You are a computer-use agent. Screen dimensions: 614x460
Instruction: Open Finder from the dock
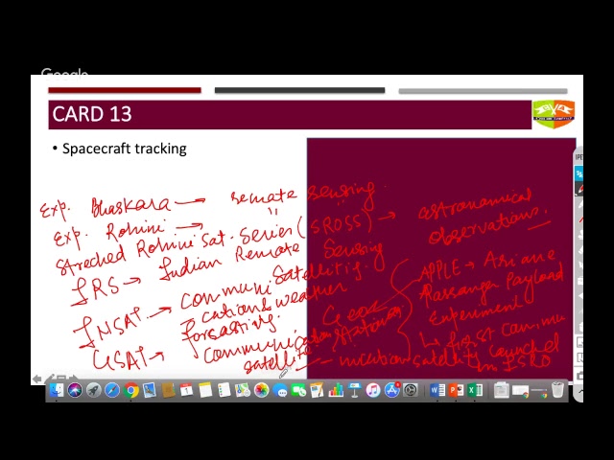pos(57,390)
